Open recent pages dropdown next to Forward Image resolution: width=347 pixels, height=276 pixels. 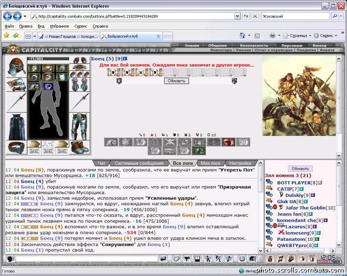pyautogui.click(x=25, y=16)
